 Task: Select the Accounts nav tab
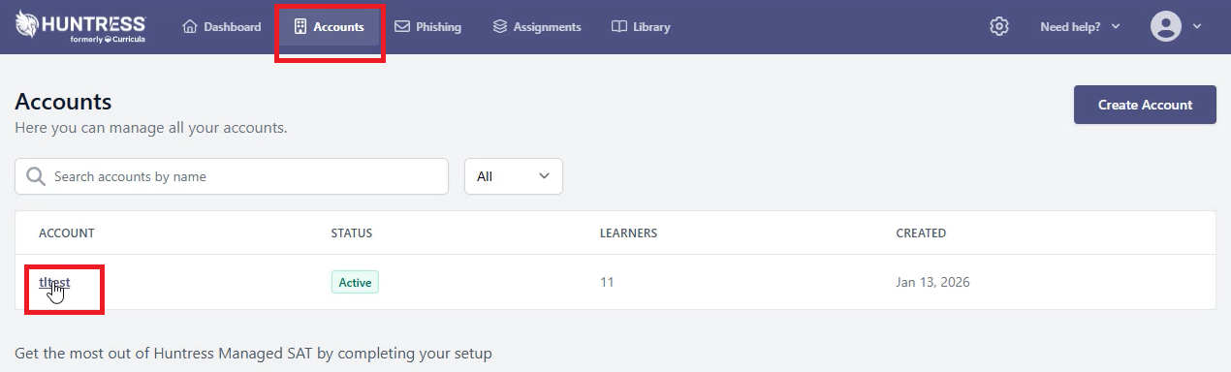[x=330, y=27]
